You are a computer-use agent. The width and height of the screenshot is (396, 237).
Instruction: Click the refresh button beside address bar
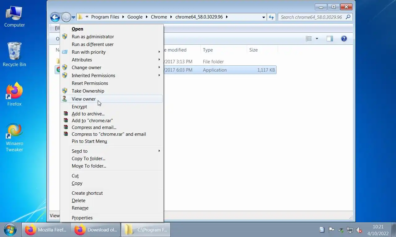[271, 17]
